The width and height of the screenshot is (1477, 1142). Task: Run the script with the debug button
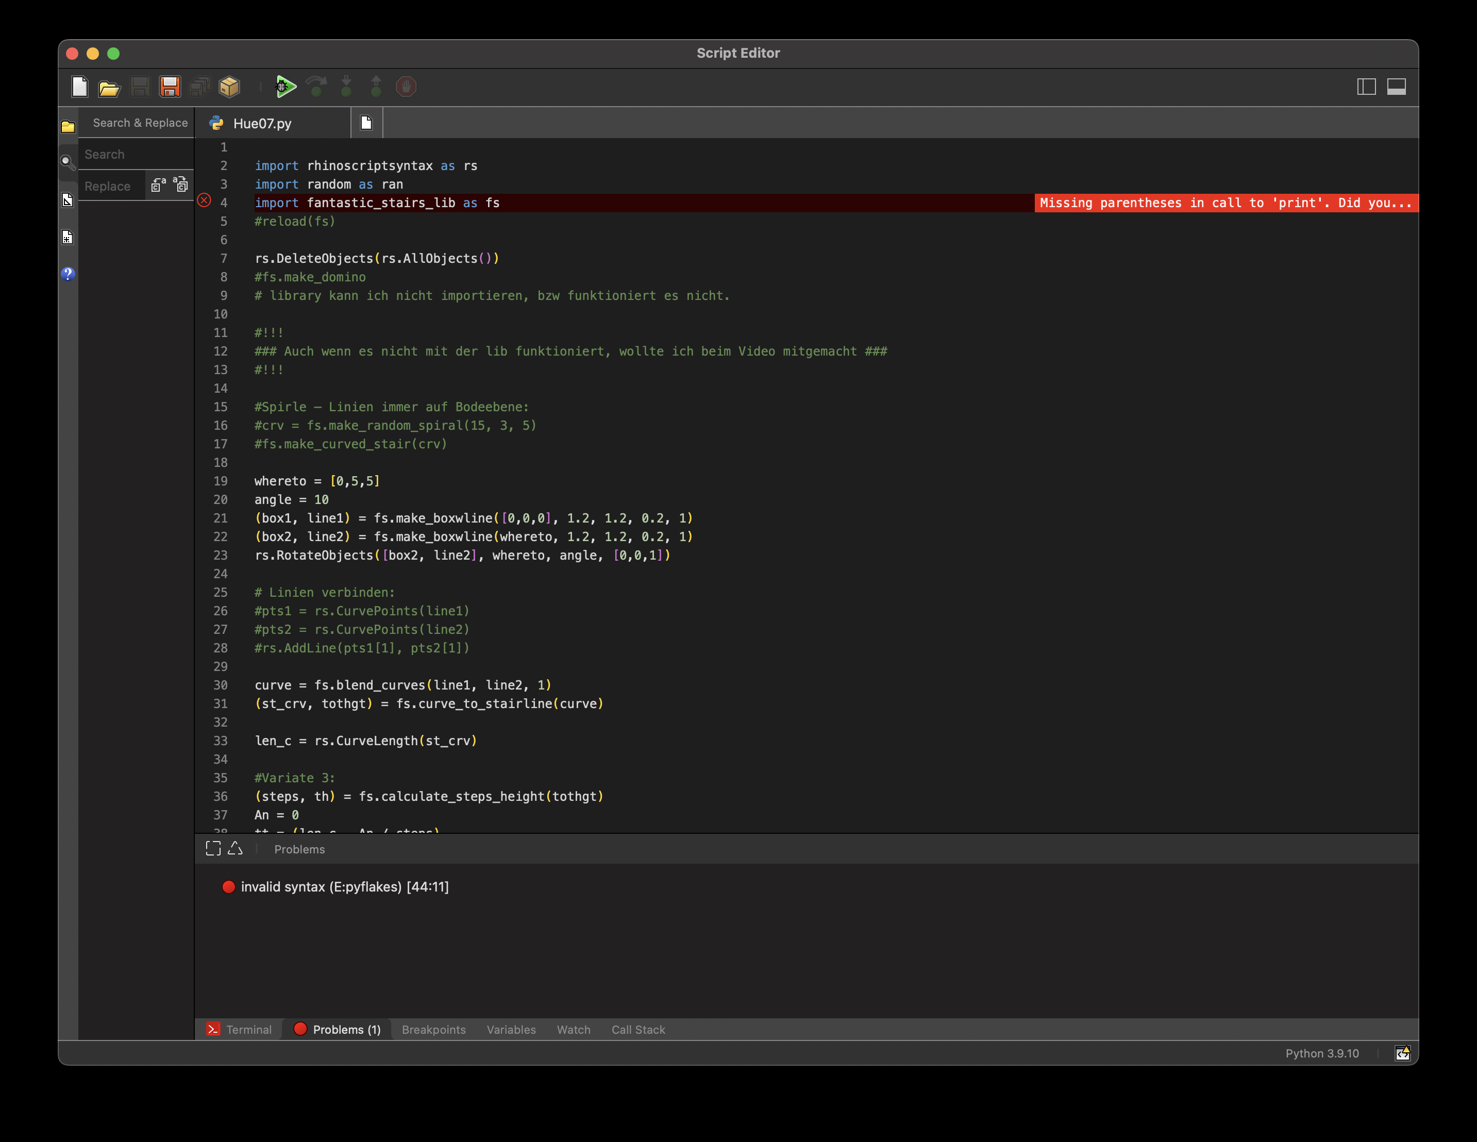[286, 87]
